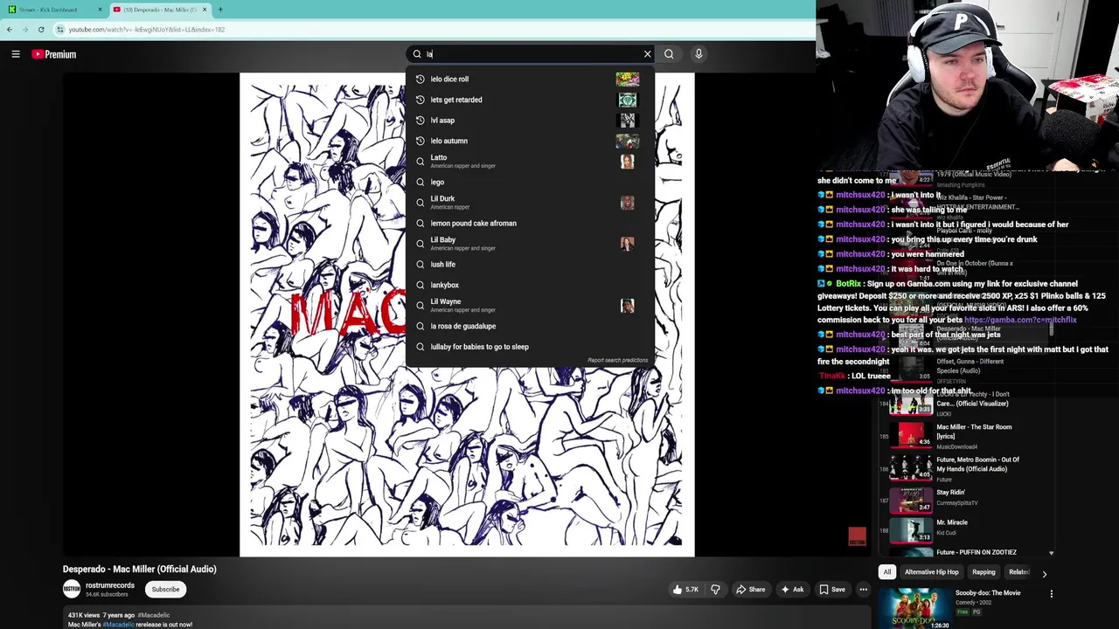Click the history clock icon beside 'lelo dice roll'
Viewport: 1119px width, 629px height.
point(420,79)
